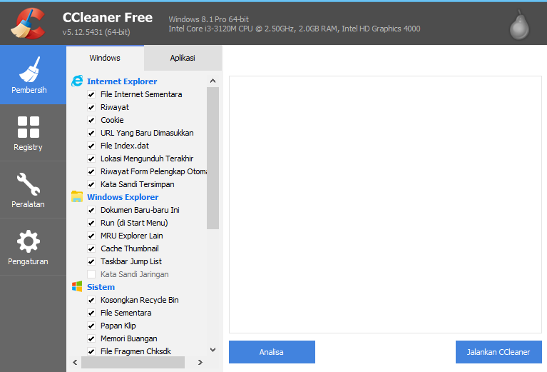Click the empty results output area

385,204
